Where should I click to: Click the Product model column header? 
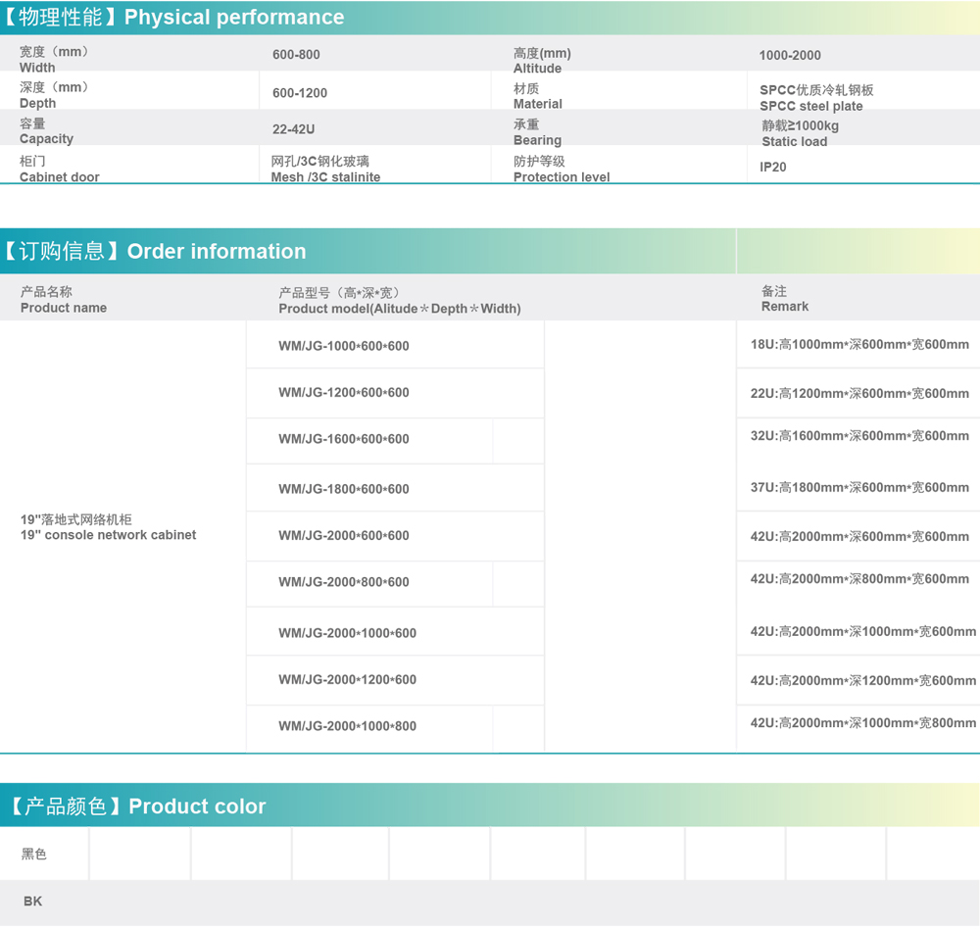point(399,301)
